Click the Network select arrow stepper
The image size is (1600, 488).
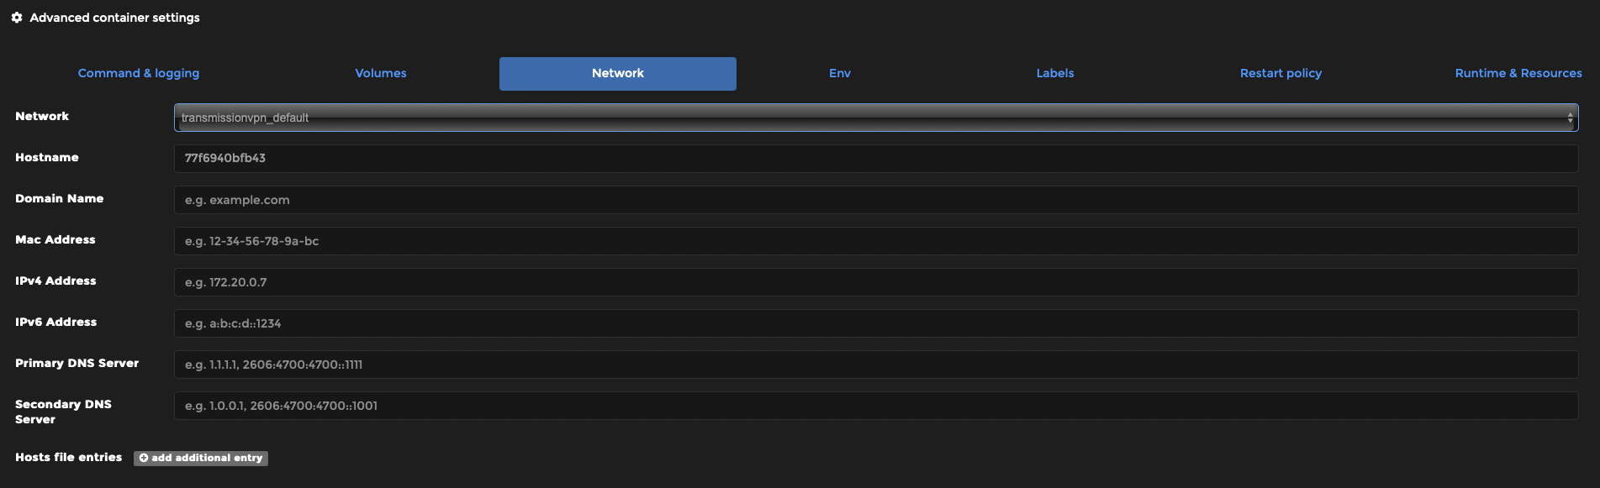click(1570, 118)
